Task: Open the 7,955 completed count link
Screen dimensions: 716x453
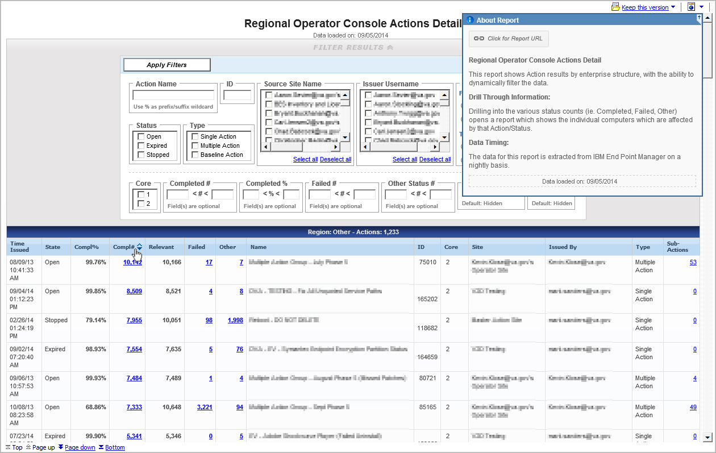Action: (x=134, y=320)
